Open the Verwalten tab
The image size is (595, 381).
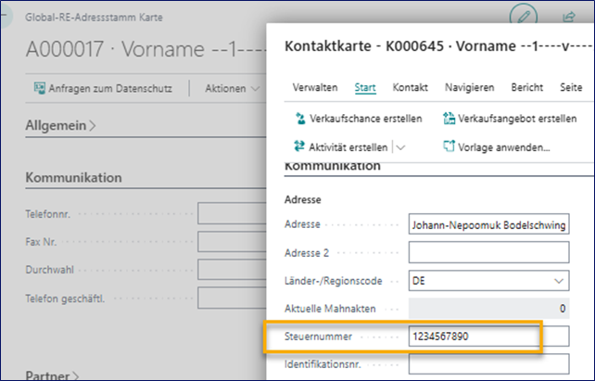coord(315,87)
